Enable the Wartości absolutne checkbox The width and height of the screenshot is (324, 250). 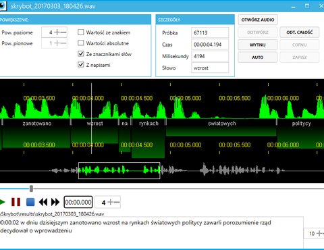click(81, 43)
